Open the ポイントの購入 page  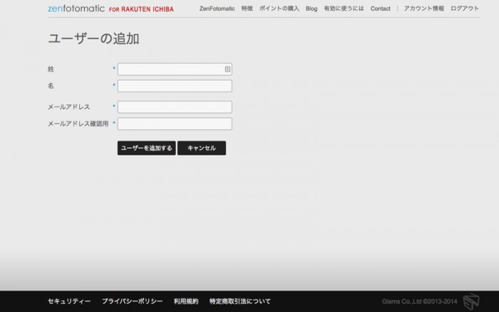click(x=279, y=9)
